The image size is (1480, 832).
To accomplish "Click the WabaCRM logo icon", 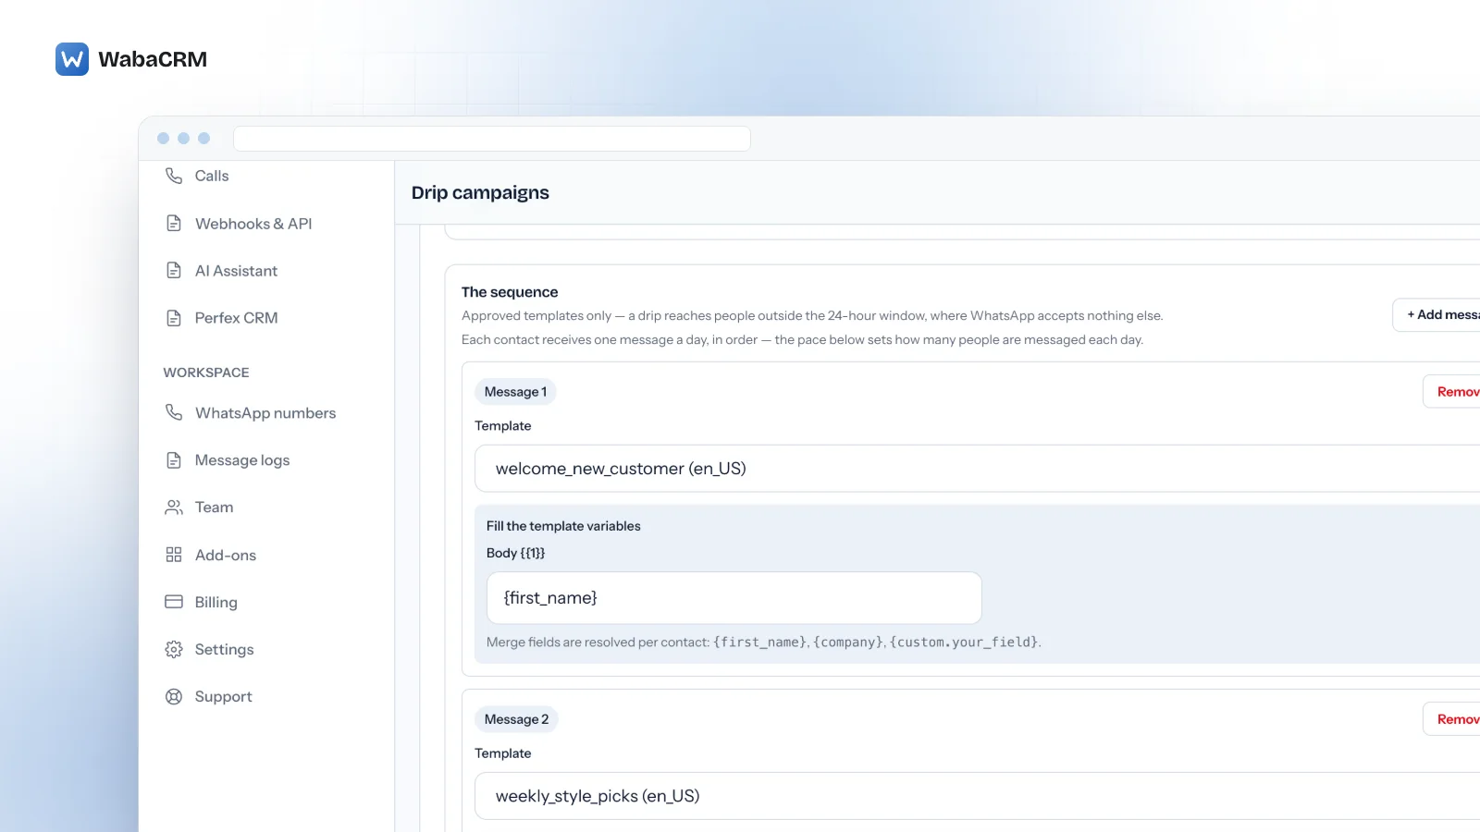I will [72, 59].
